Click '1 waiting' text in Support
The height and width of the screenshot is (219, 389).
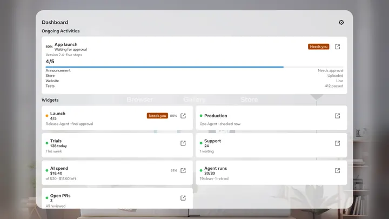206,151
